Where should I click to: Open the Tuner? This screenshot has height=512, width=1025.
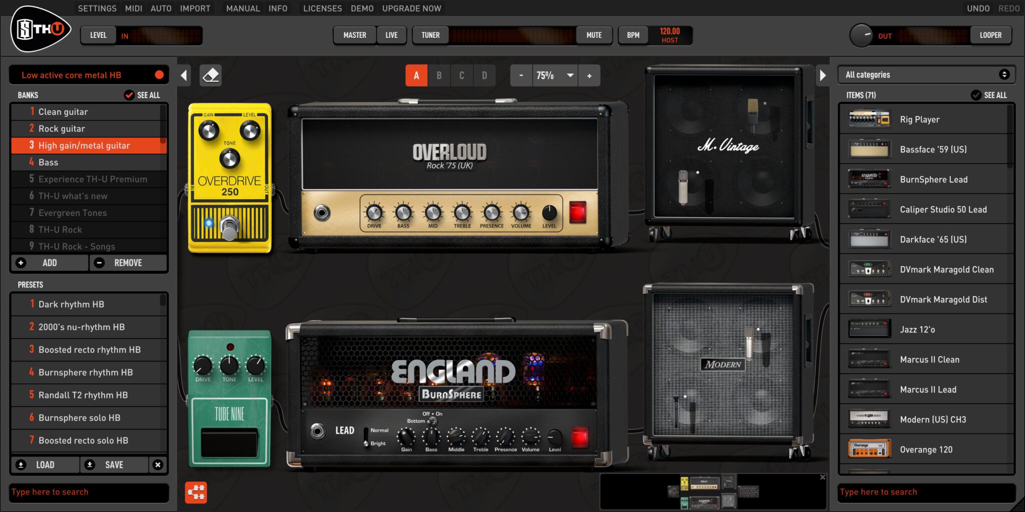click(x=430, y=35)
